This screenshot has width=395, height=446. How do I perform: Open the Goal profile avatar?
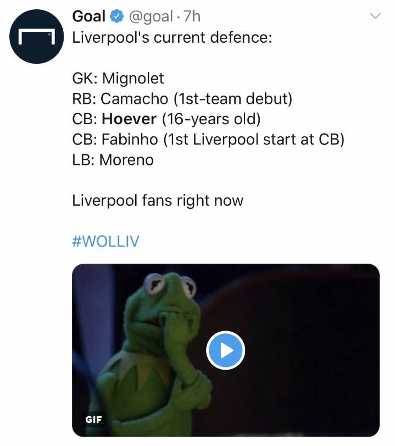coord(37,37)
